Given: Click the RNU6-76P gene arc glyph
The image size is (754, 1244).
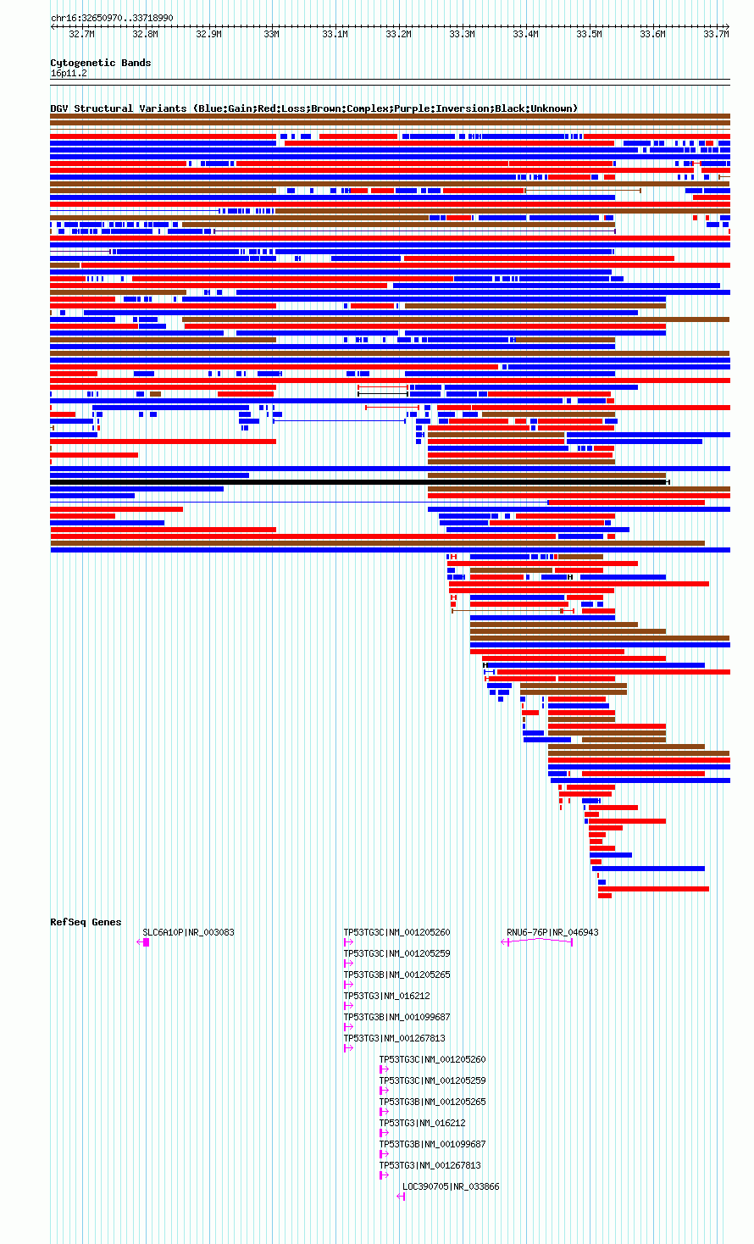Looking at the screenshot, I should [x=537, y=941].
